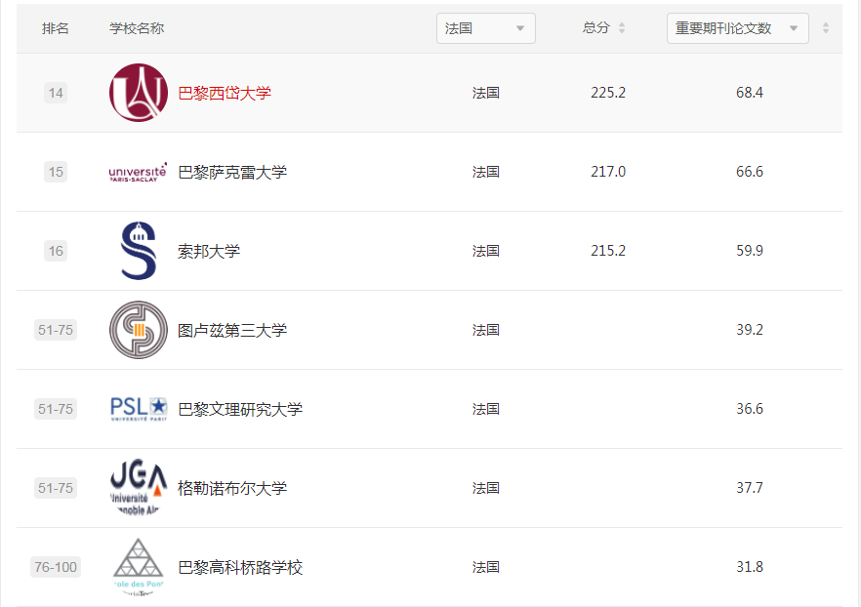Viewport: 861px width, 607px height.
Task: Toggle descending sort on 重要期刊论文数 column
Action: tap(825, 32)
